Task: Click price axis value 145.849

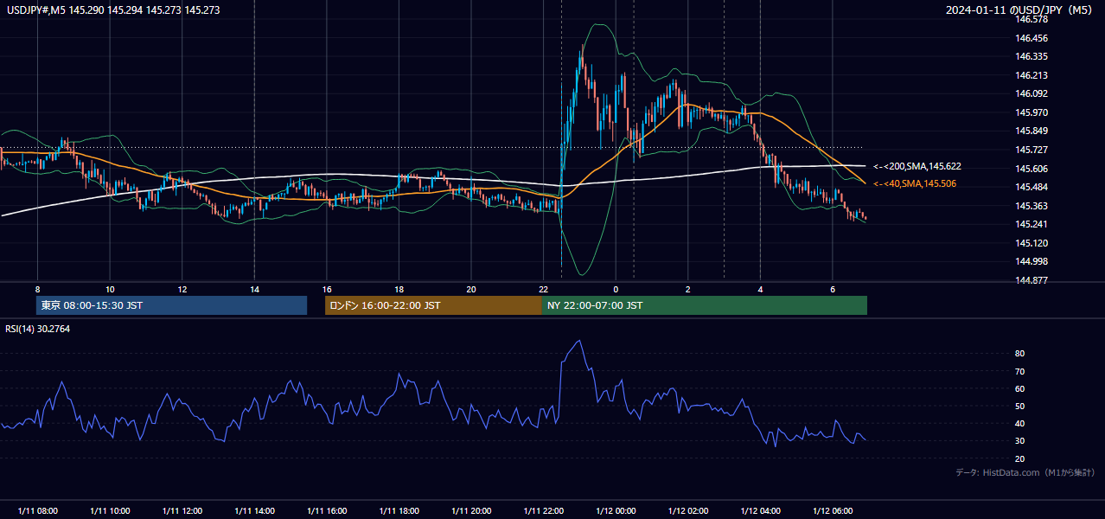Action: pyautogui.click(x=1032, y=131)
